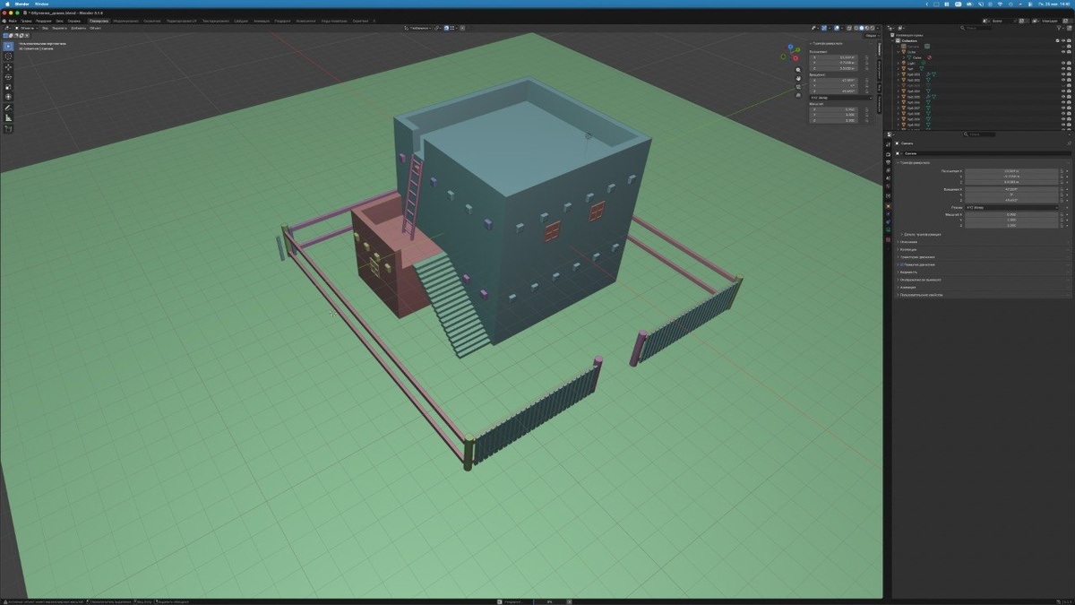
Task: Expand the Delta Transform subpanel
Action: (921, 234)
